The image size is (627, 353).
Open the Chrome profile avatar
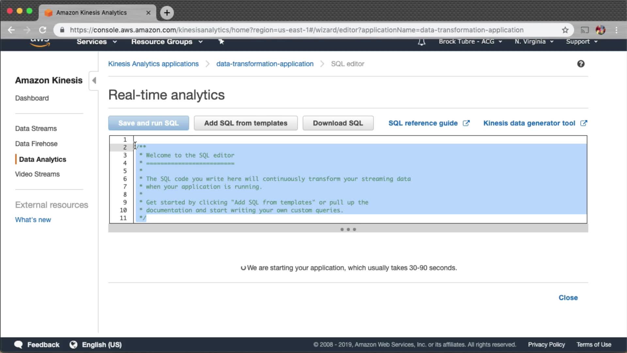tap(600, 30)
